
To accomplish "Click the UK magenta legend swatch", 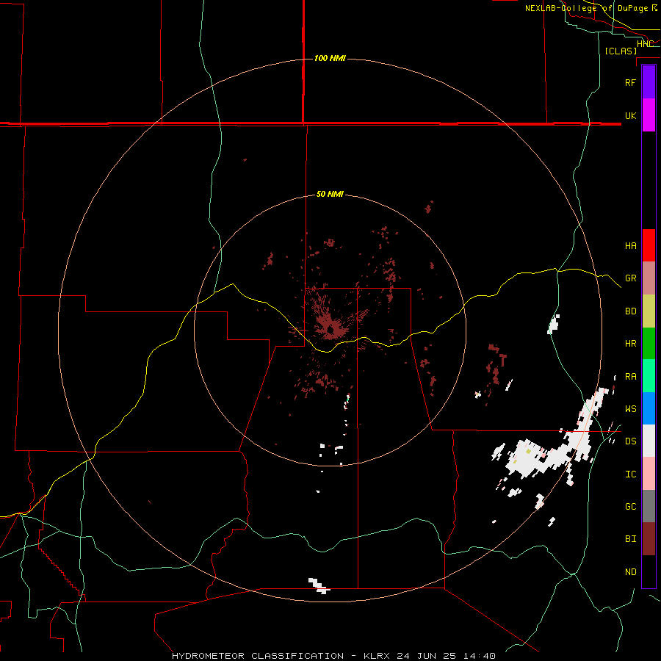I will tap(649, 115).
